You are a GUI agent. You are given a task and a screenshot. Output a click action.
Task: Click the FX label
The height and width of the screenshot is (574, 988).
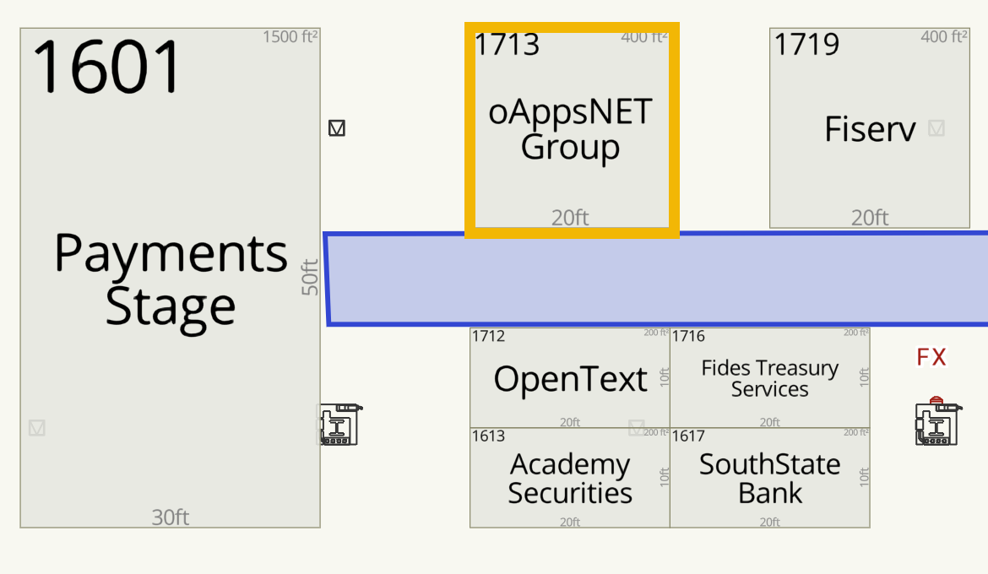point(931,357)
